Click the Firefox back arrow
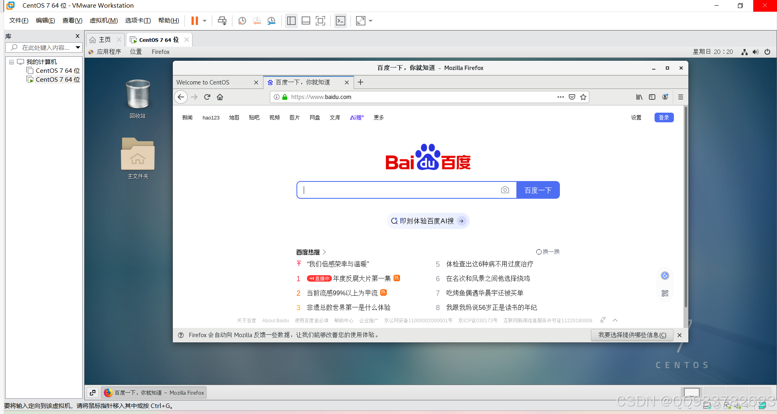This screenshot has width=777, height=414. pyautogui.click(x=181, y=97)
